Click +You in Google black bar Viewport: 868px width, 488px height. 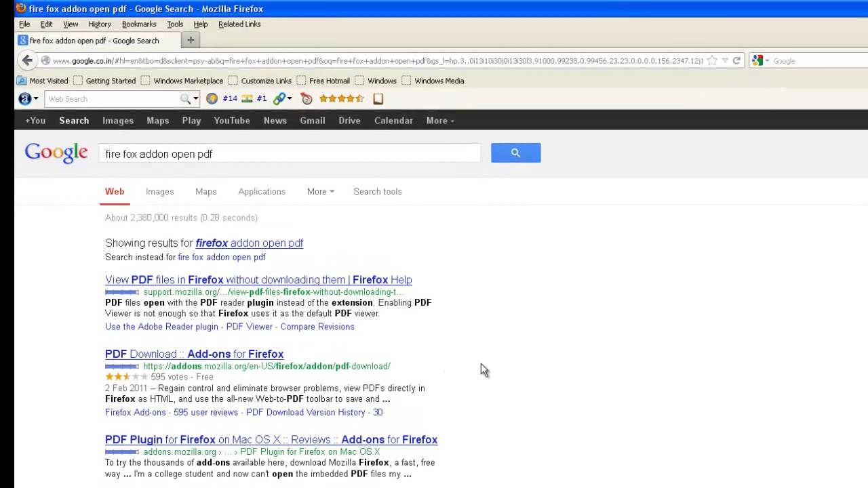tap(35, 121)
